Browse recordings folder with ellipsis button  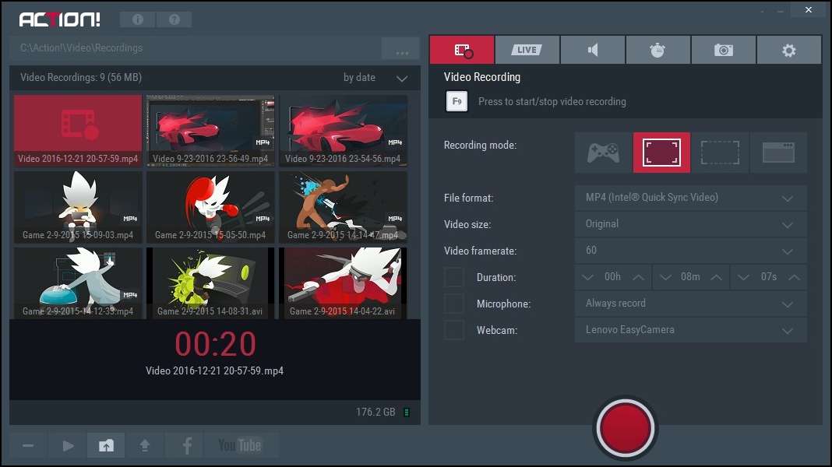(401, 49)
